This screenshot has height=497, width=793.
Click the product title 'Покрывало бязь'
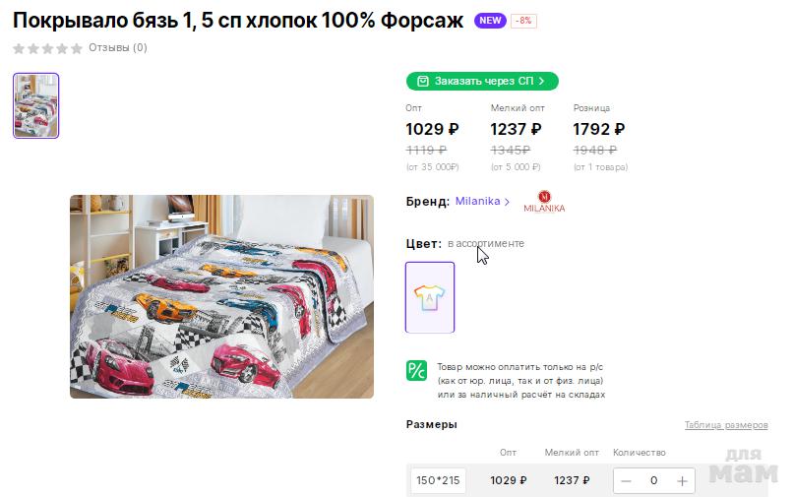coord(237,21)
